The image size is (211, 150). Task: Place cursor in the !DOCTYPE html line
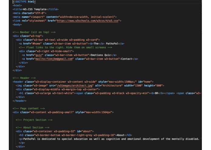coord(24,2)
